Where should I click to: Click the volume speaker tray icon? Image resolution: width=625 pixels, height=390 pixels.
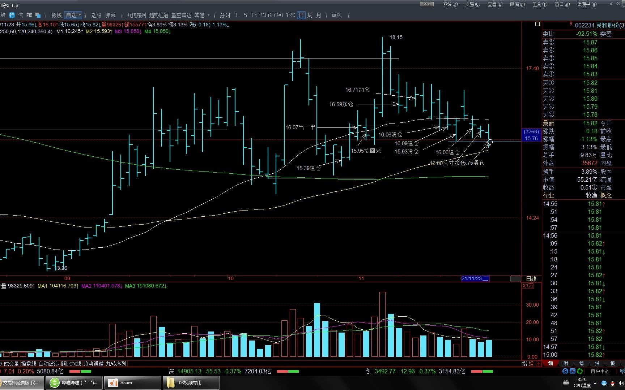click(621, 383)
